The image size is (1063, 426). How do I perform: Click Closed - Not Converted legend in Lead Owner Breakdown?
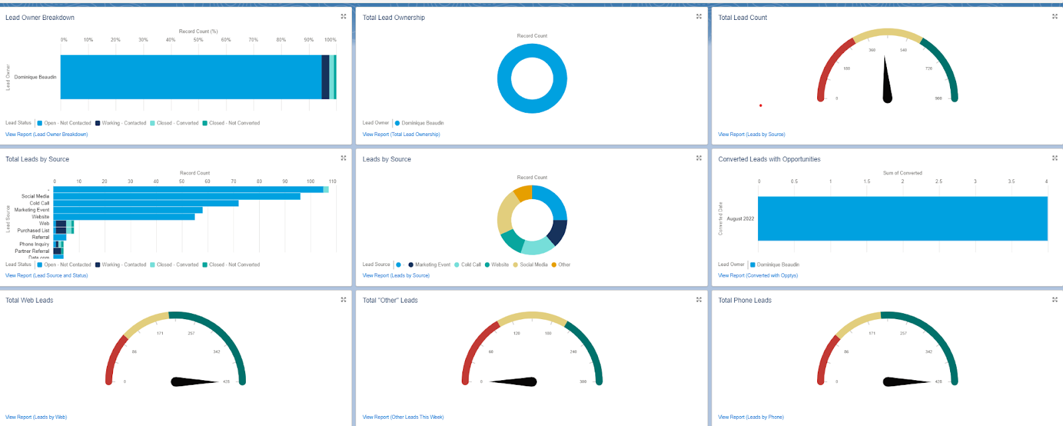(231, 123)
